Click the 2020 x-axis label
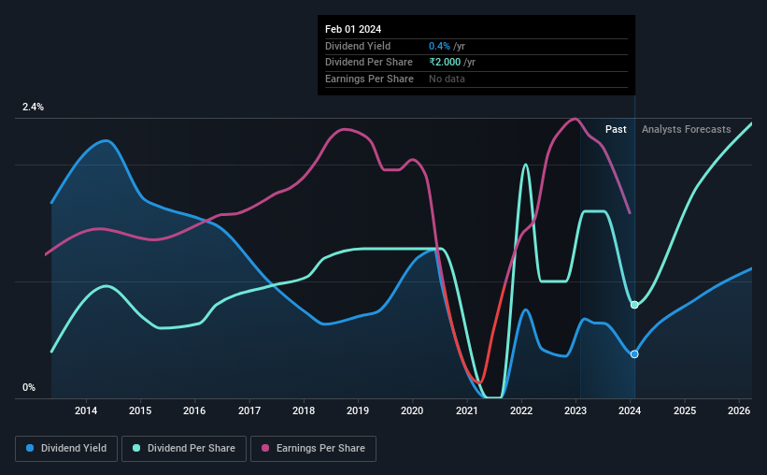This screenshot has height=475, width=767. coord(412,410)
